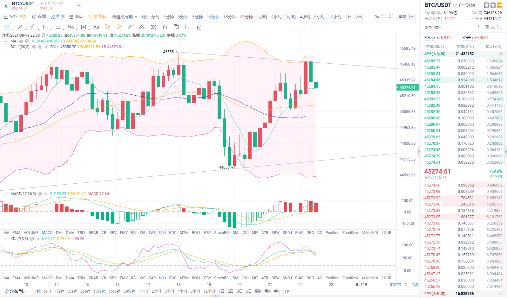Toggle the 画线 drawing toolbar
This screenshot has height=298, width=507.
[x=58, y=17]
